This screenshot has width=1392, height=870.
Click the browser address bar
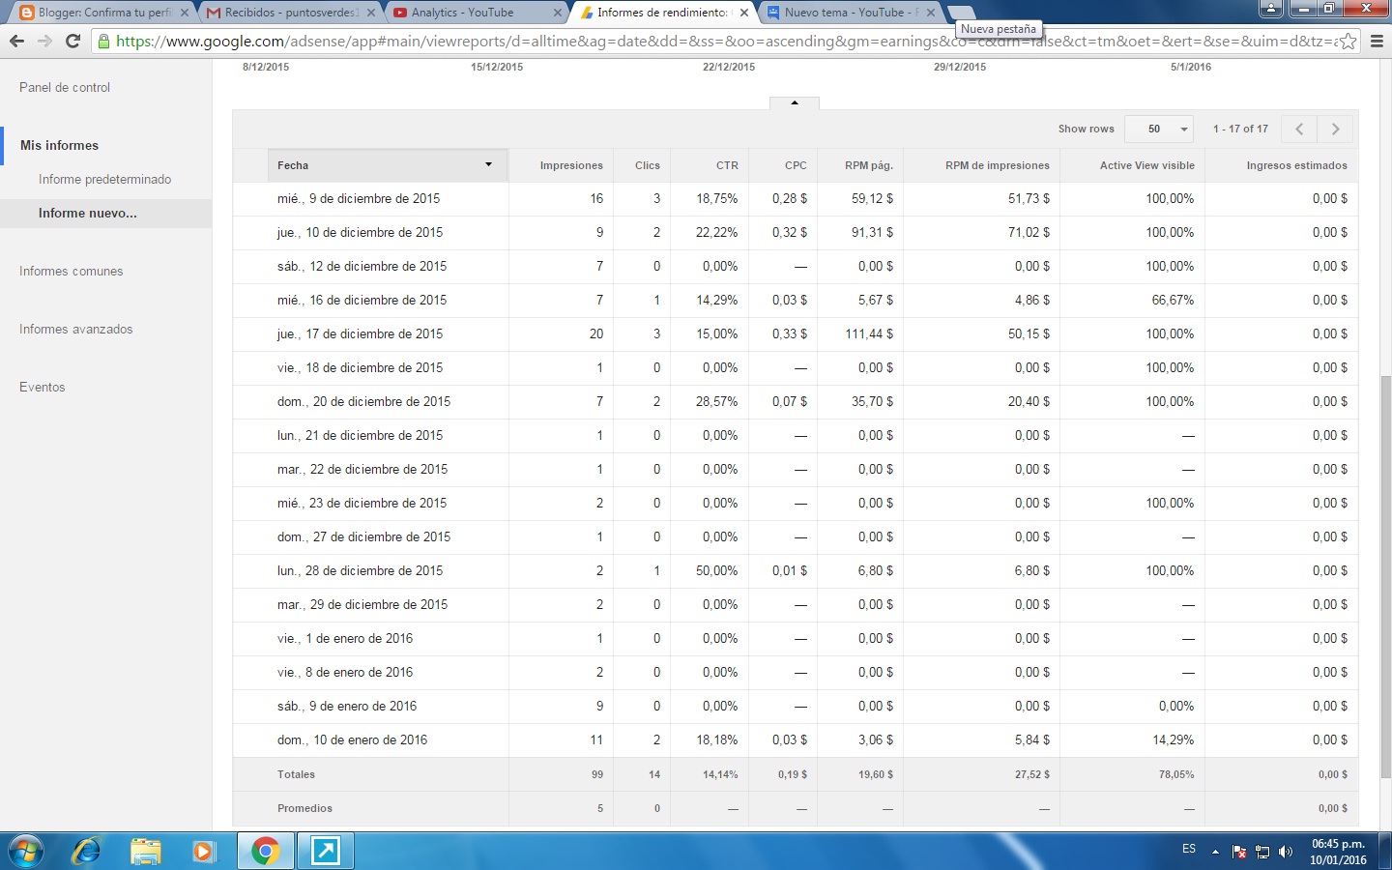(x=725, y=42)
